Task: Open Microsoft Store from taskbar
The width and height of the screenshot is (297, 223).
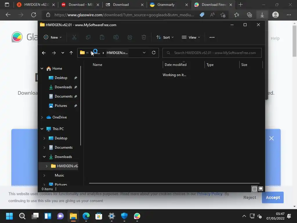Action: (x=99, y=216)
